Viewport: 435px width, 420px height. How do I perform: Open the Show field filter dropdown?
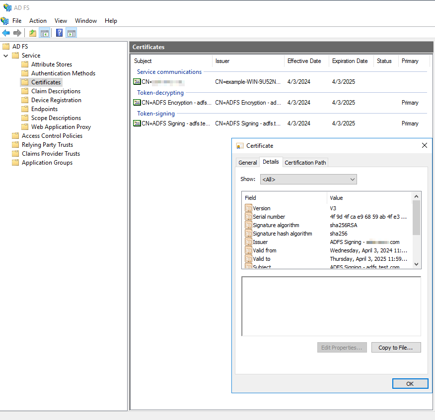pyautogui.click(x=352, y=179)
